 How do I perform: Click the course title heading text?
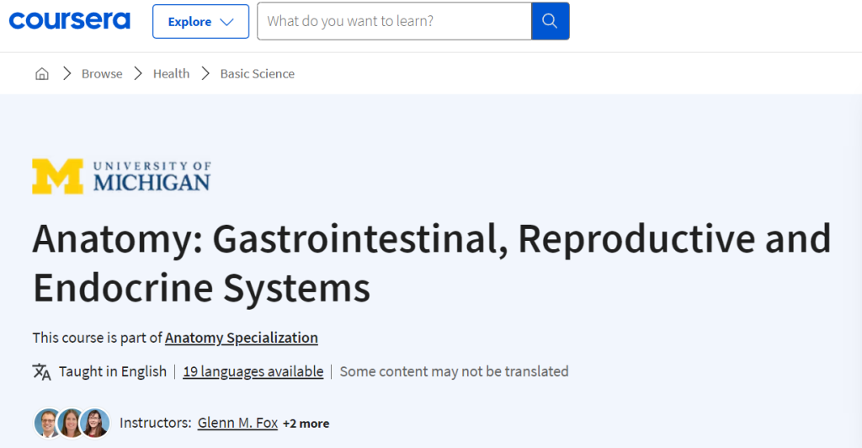coord(432,263)
